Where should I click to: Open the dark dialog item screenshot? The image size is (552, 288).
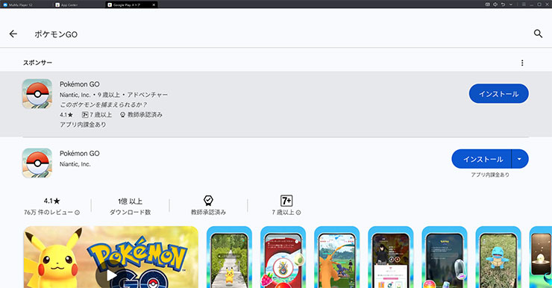445,257
